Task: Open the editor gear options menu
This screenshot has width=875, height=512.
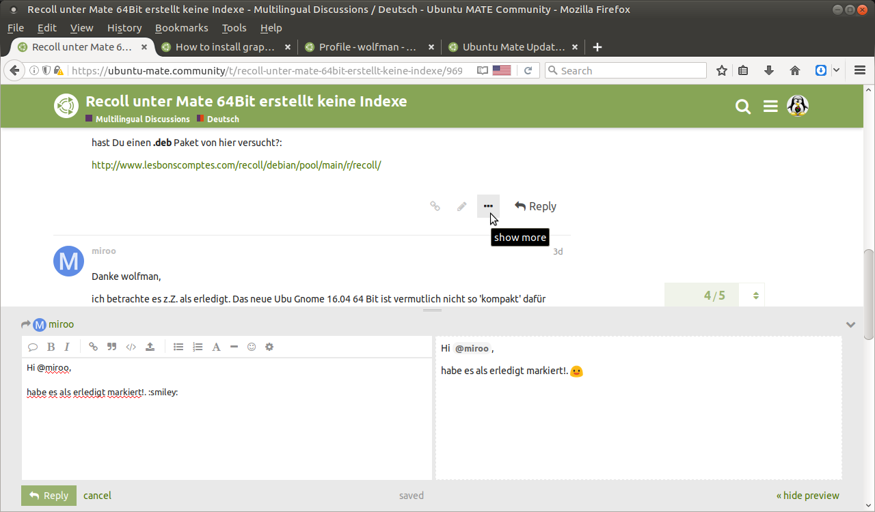Action: click(269, 347)
